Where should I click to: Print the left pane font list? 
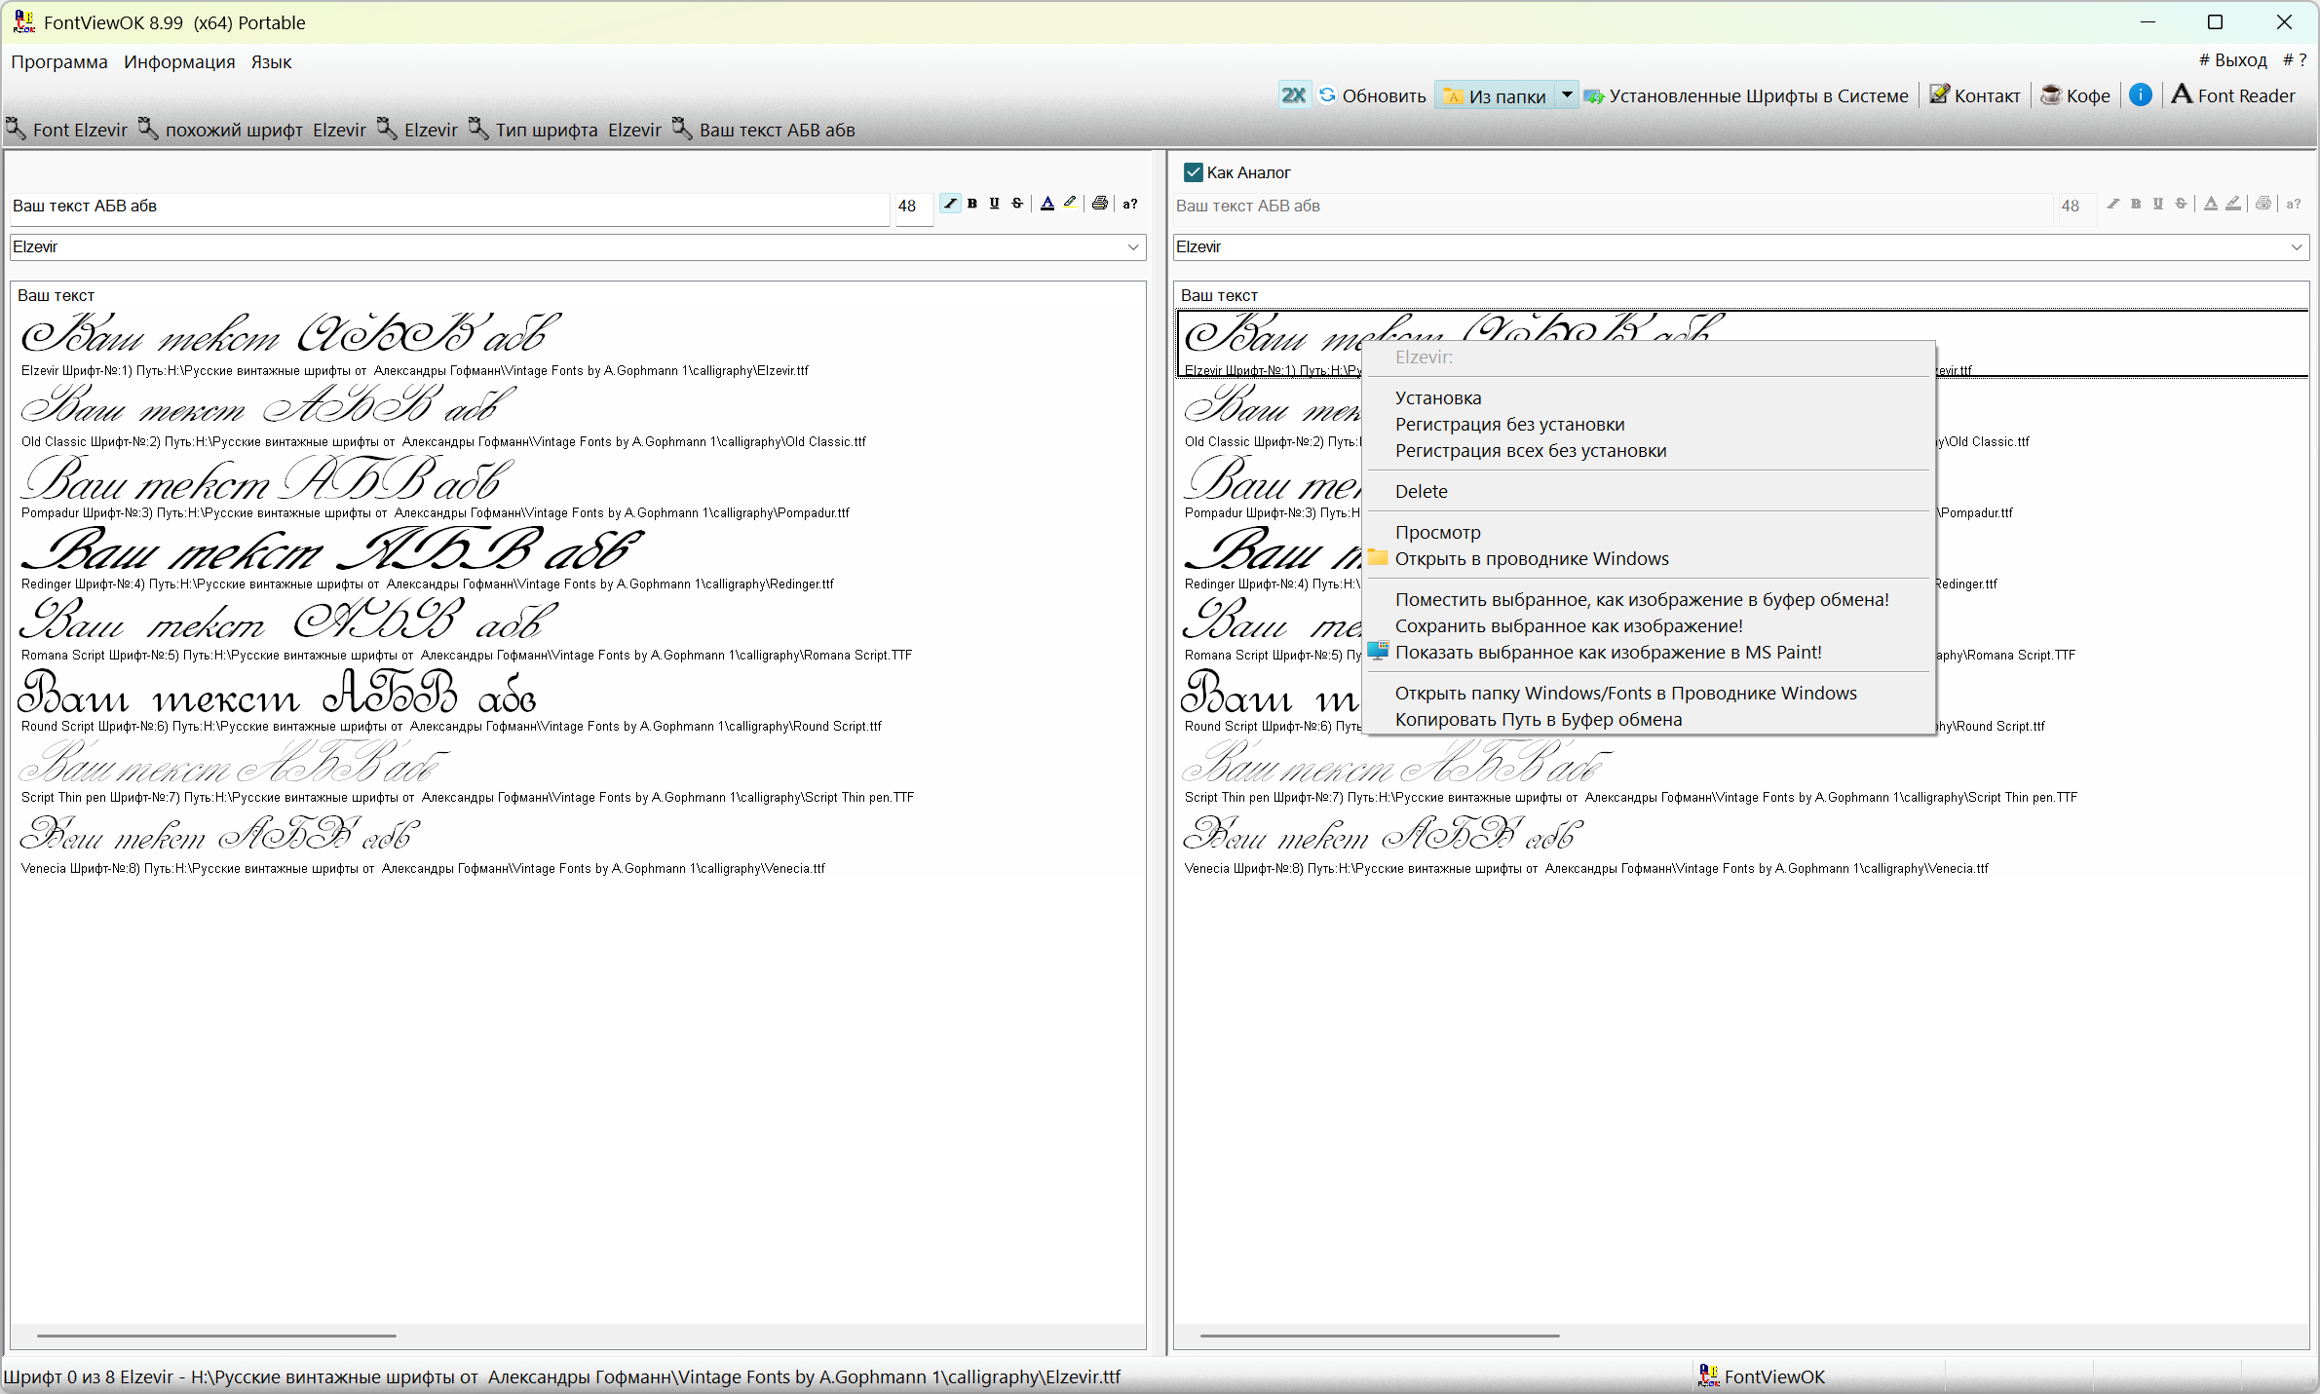[x=1100, y=204]
